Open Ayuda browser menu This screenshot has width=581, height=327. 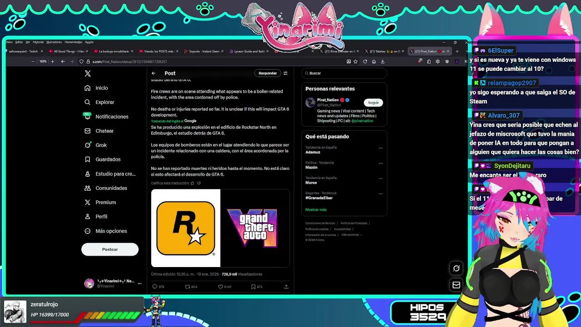tap(89, 42)
